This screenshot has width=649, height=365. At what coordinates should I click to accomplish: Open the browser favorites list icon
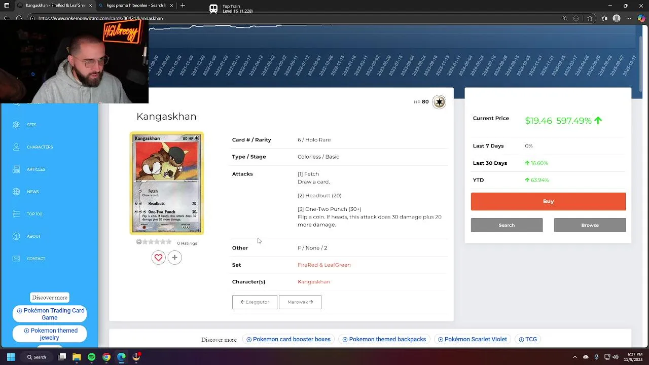tap(604, 18)
